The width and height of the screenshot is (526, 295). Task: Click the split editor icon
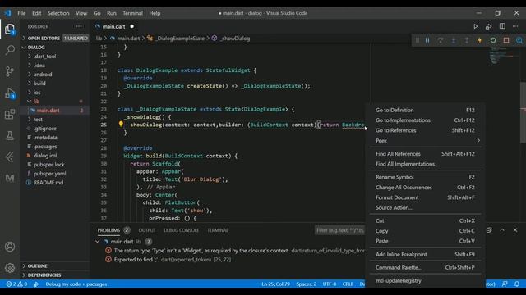502,26
